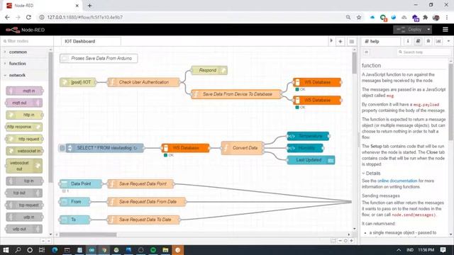Select Save Data From Device To Database node
Viewport: 454px width, 255px height.
pyautogui.click(x=237, y=94)
